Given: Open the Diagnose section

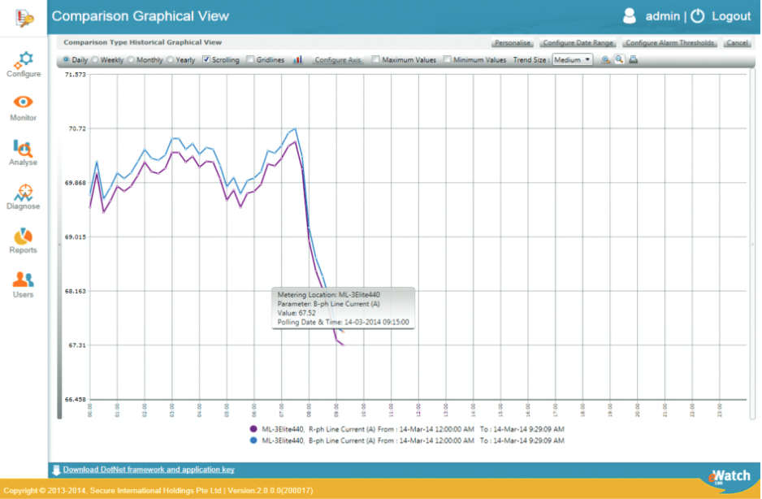Looking at the screenshot, I should (24, 196).
